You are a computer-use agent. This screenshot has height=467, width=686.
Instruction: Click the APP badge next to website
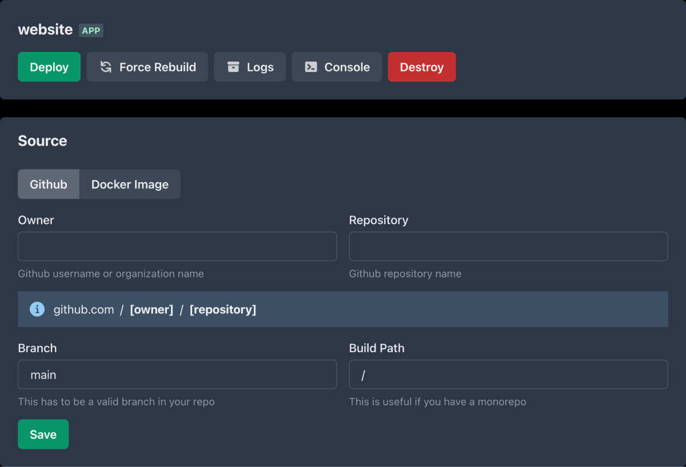[x=91, y=31]
